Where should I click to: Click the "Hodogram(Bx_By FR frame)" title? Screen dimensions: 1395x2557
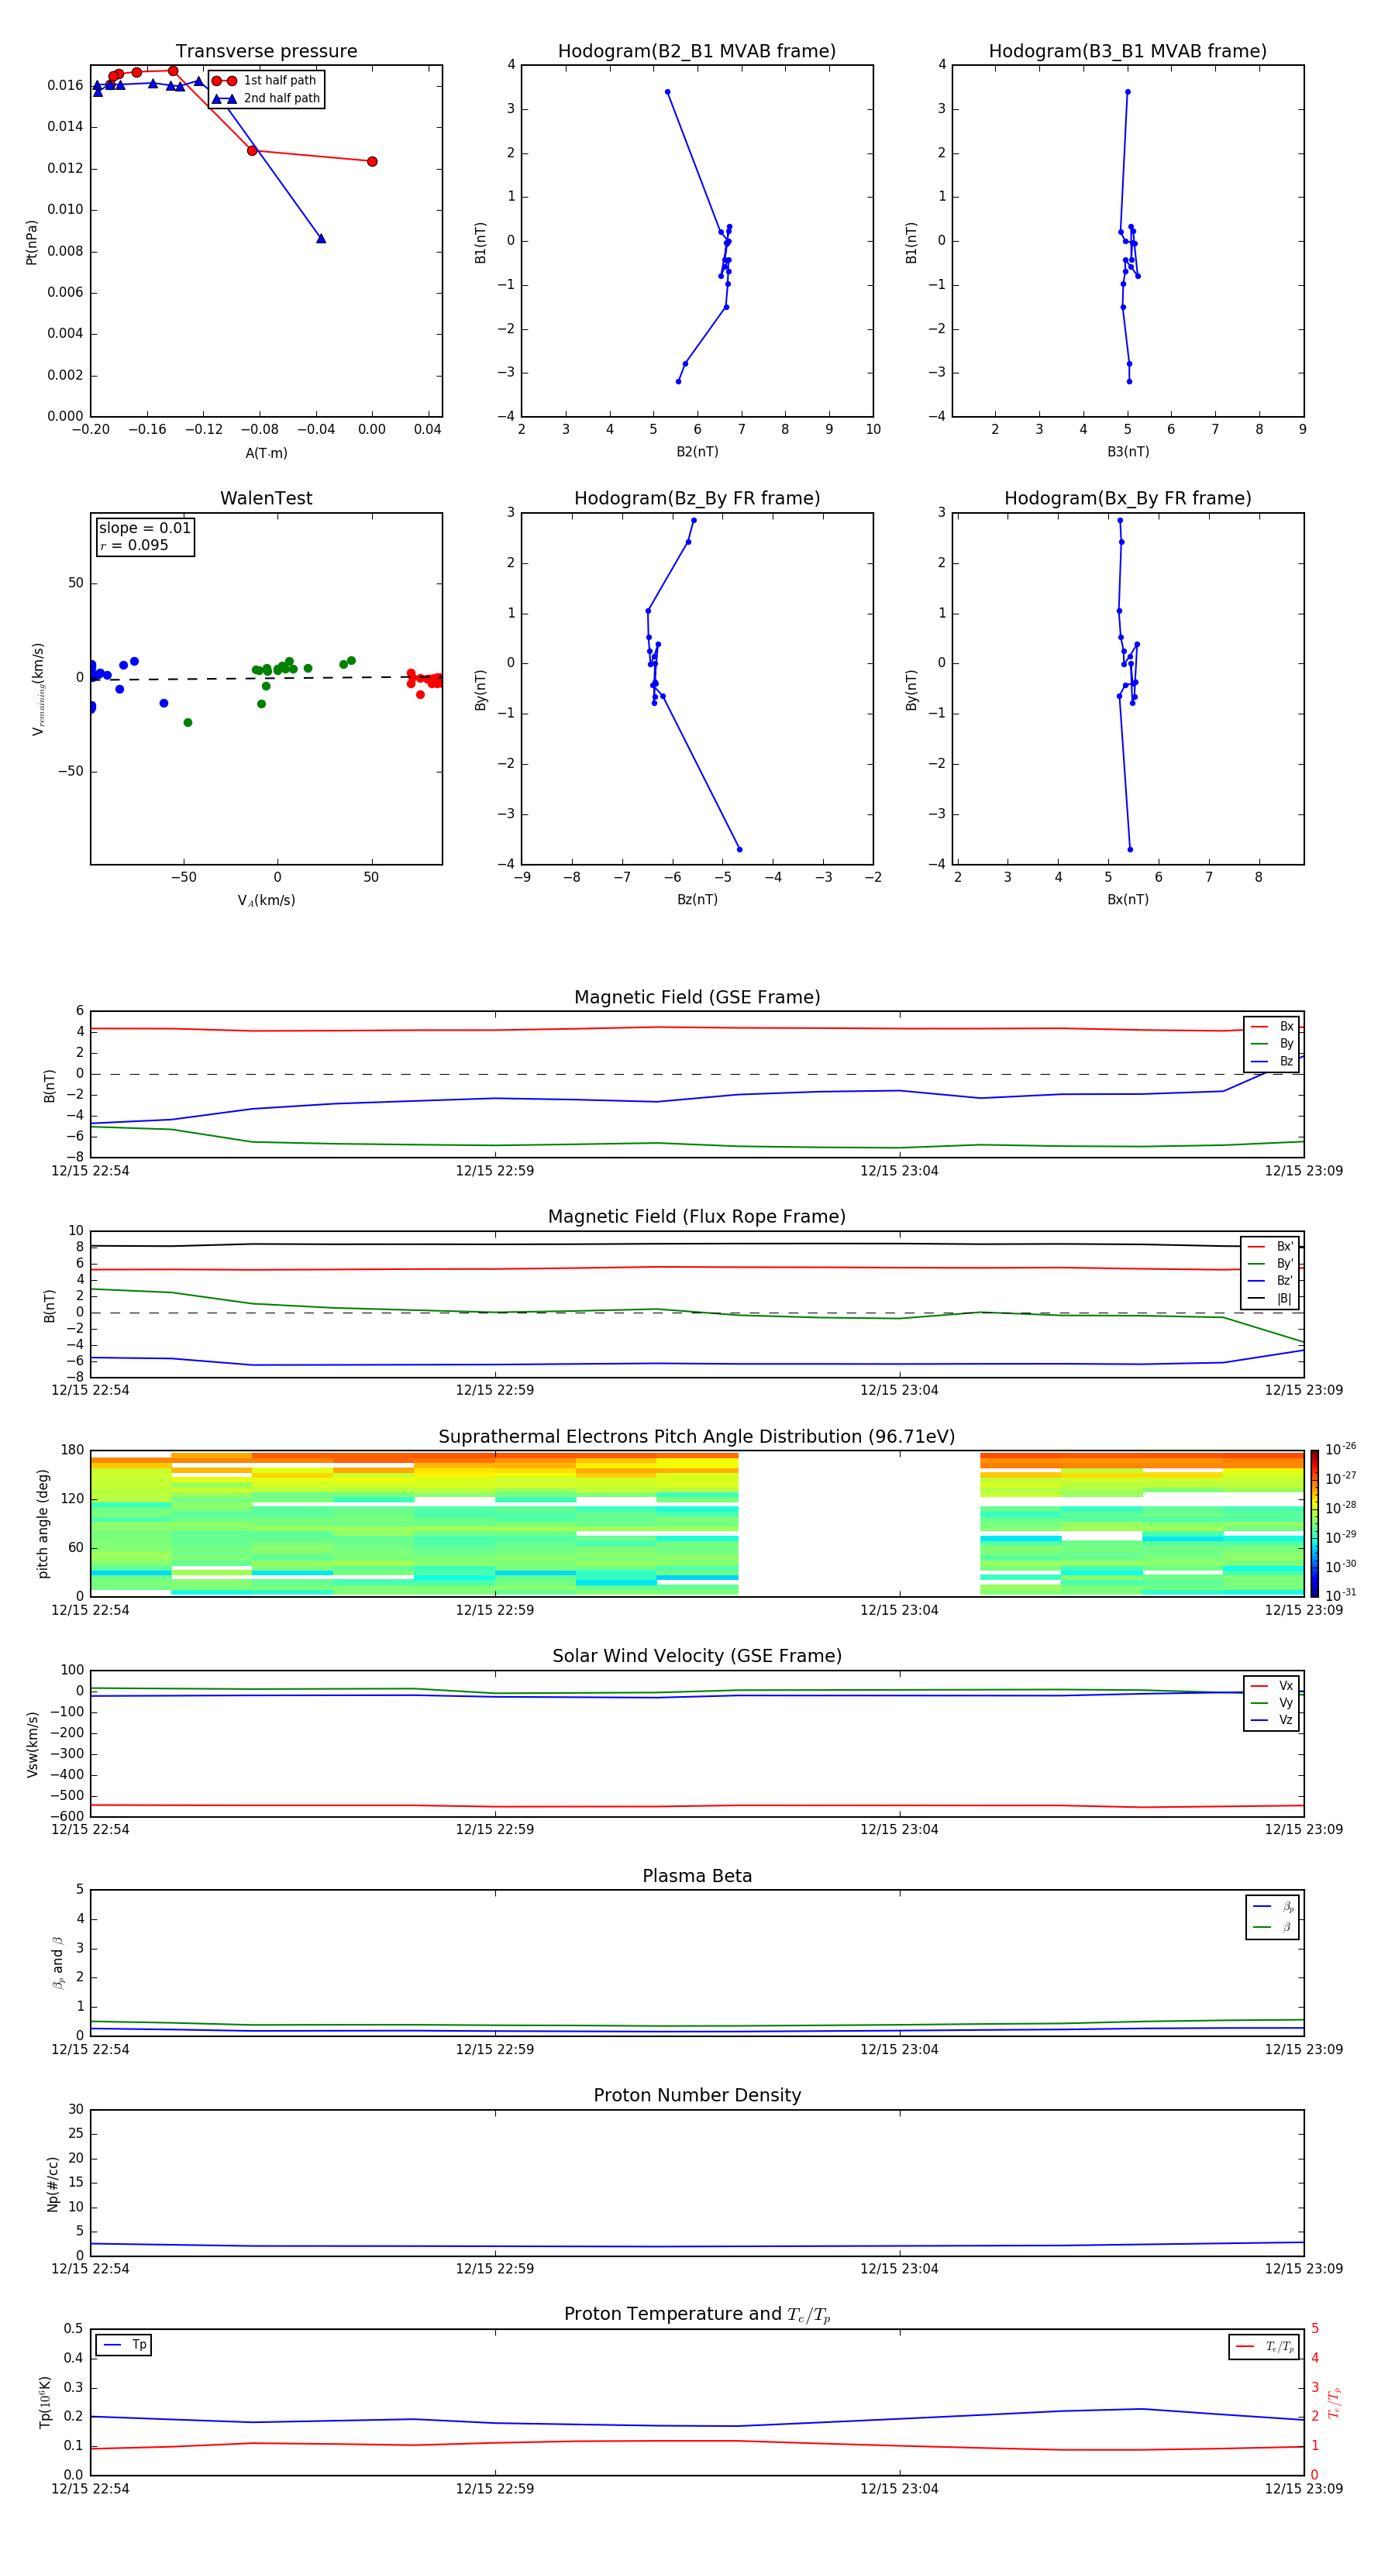1127,498
